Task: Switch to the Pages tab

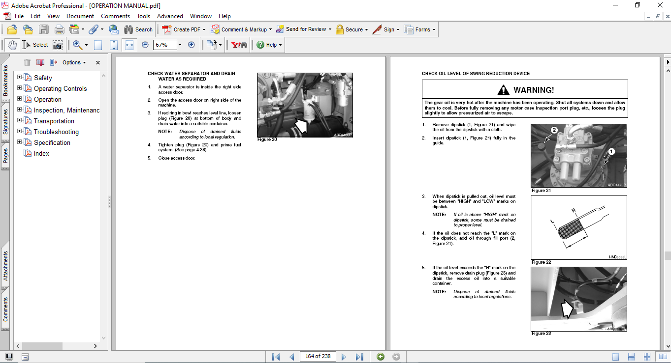Action: [5, 156]
